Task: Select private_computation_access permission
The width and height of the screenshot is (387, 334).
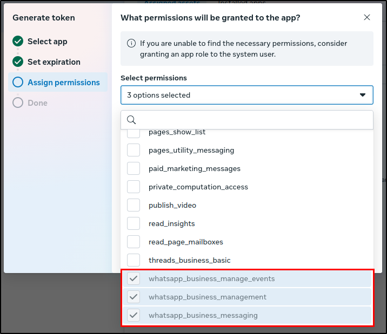Action: [x=134, y=187]
